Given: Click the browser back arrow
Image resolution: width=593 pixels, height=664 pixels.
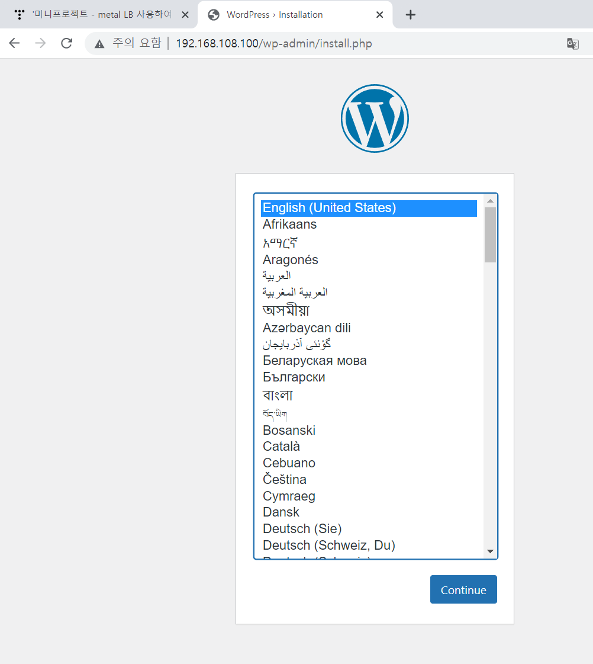Looking at the screenshot, I should click(x=14, y=43).
